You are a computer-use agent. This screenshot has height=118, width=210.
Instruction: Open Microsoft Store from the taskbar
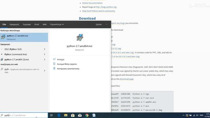[73, 115]
